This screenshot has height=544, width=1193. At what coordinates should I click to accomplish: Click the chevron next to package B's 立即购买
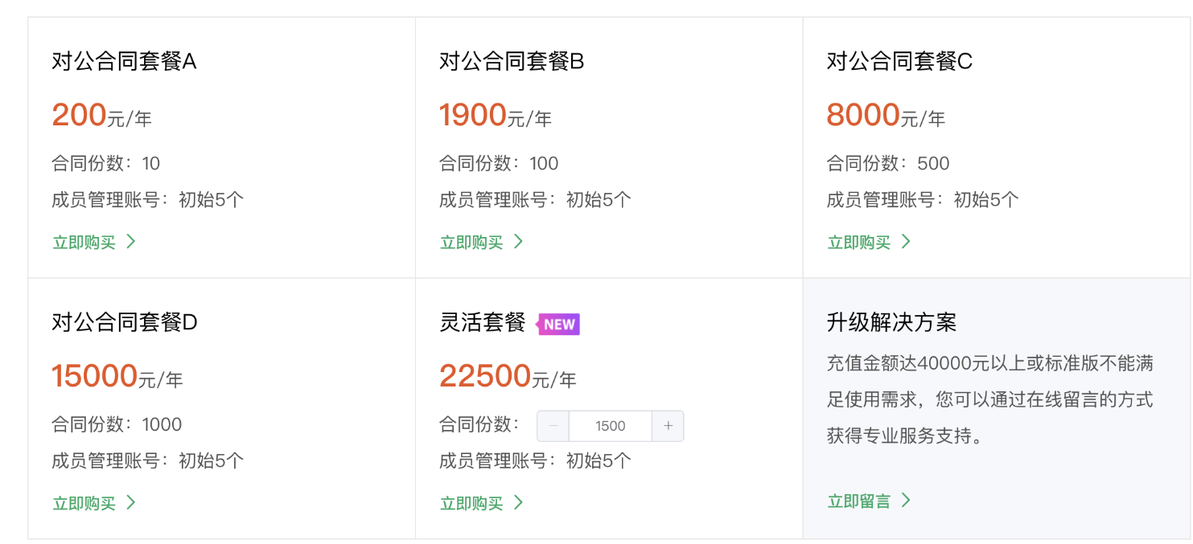click(x=518, y=241)
